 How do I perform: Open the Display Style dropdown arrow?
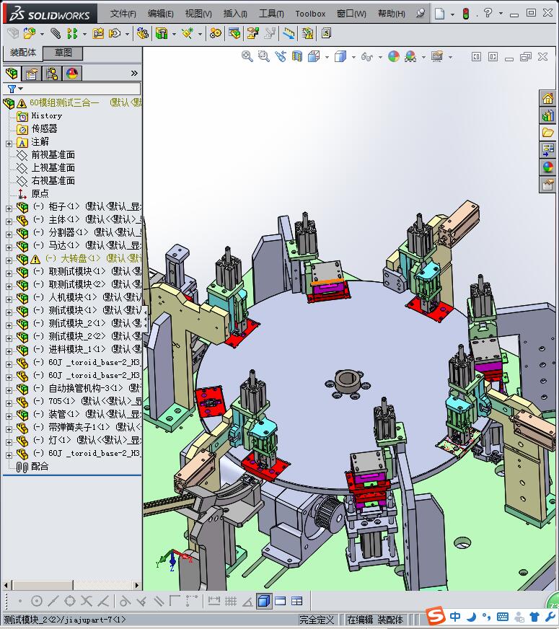353,58
